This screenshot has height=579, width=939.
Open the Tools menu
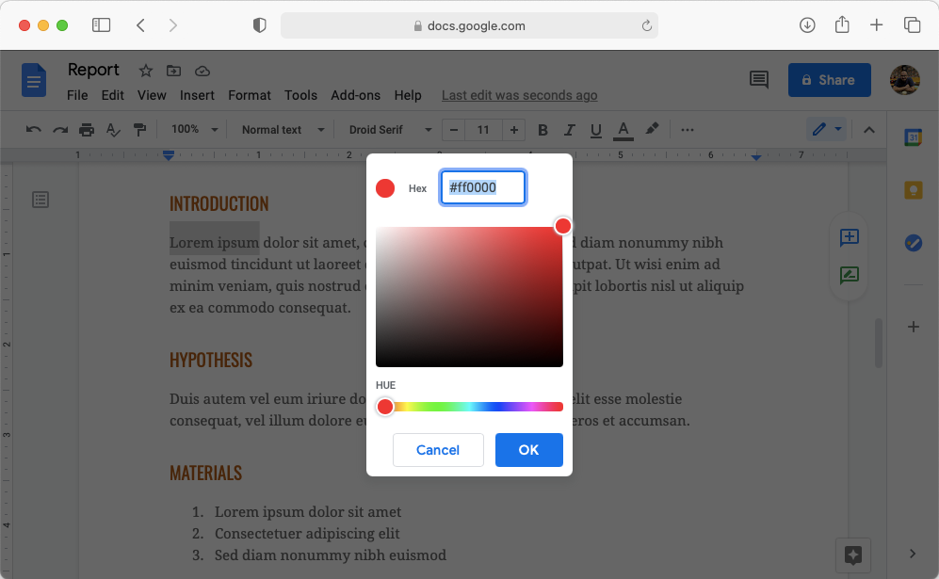(x=300, y=95)
